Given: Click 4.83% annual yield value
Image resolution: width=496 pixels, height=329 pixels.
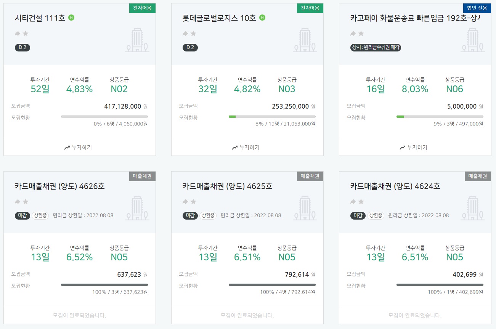Looking at the screenshot, I should [79, 89].
